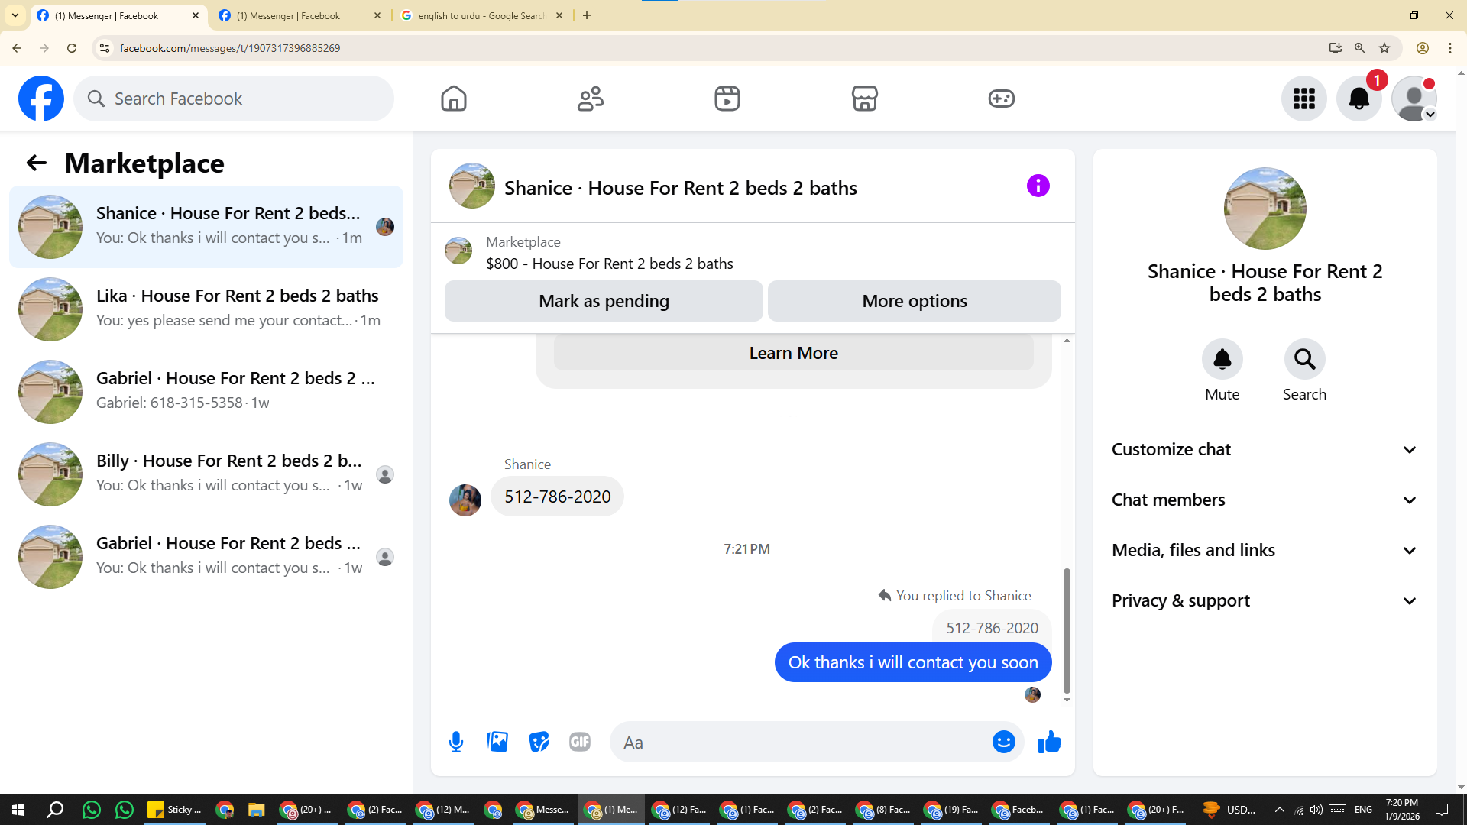Focus the Aa message input field

tap(802, 742)
